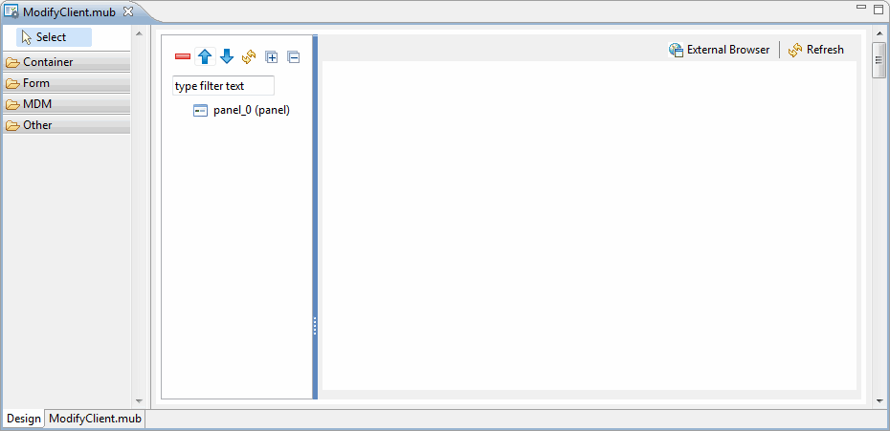Switch to the Design tab
This screenshot has width=890, height=431.
pyautogui.click(x=24, y=419)
